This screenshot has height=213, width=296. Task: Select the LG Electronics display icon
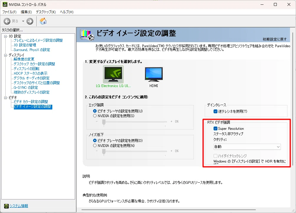coord(113,74)
